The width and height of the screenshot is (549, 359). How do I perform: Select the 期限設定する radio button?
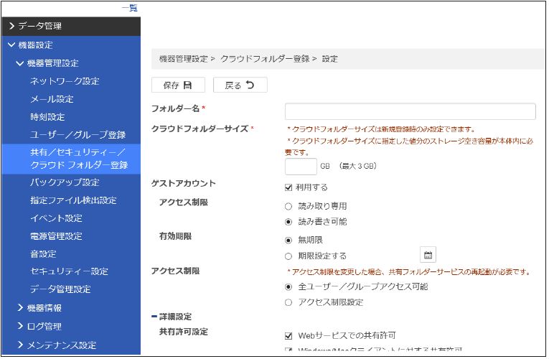pyautogui.click(x=288, y=256)
